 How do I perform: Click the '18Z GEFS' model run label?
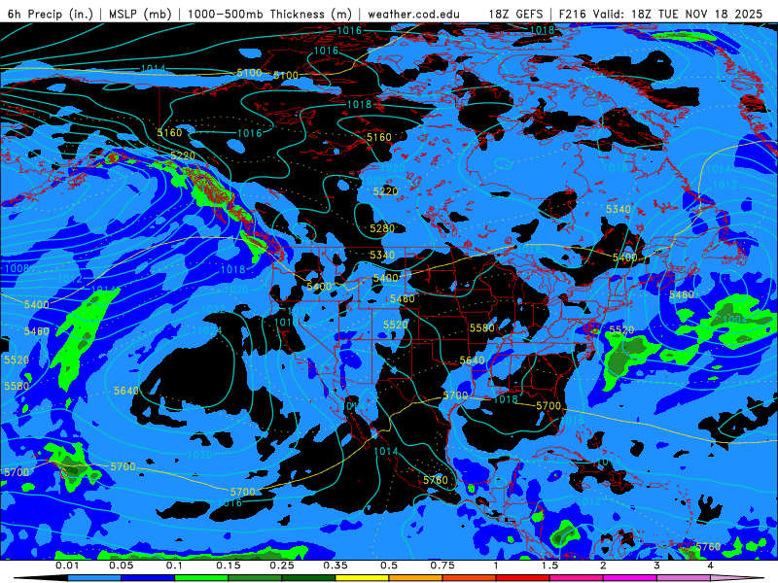(516, 14)
